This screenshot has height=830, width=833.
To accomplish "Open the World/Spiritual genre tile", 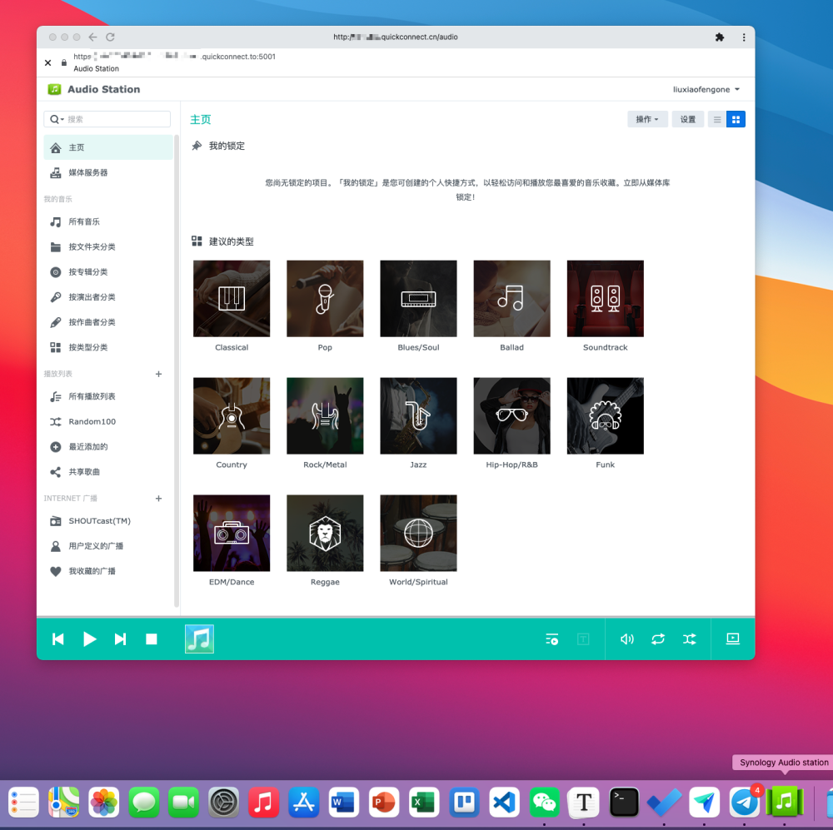I will tap(419, 533).
